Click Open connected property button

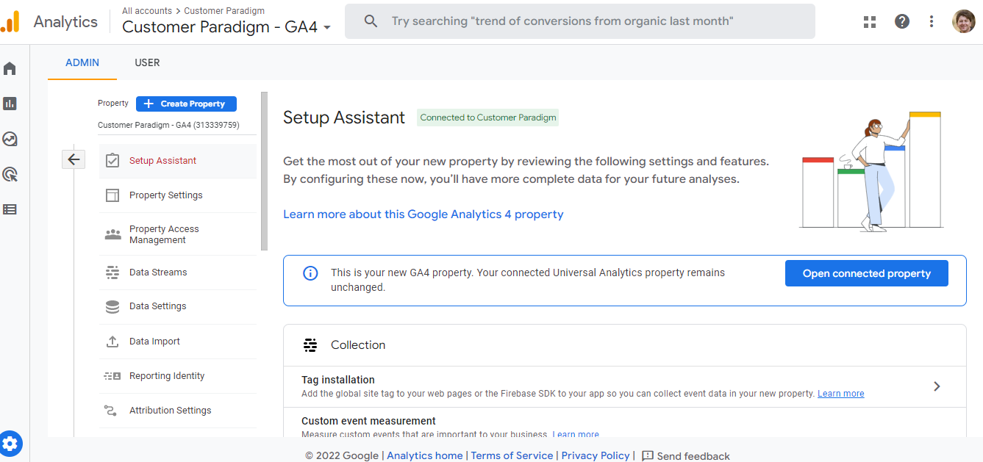(866, 272)
